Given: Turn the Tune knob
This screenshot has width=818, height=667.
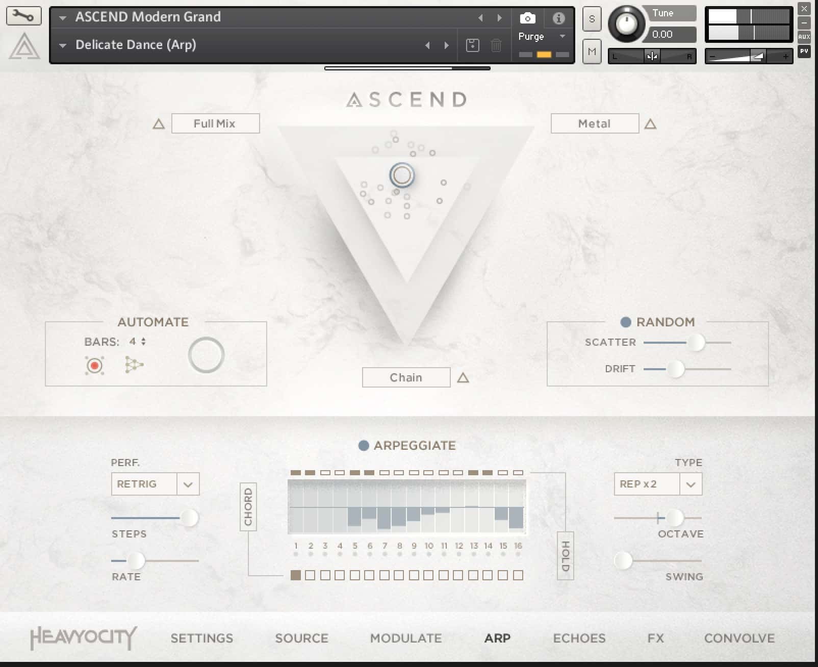Looking at the screenshot, I should click(627, 24).
